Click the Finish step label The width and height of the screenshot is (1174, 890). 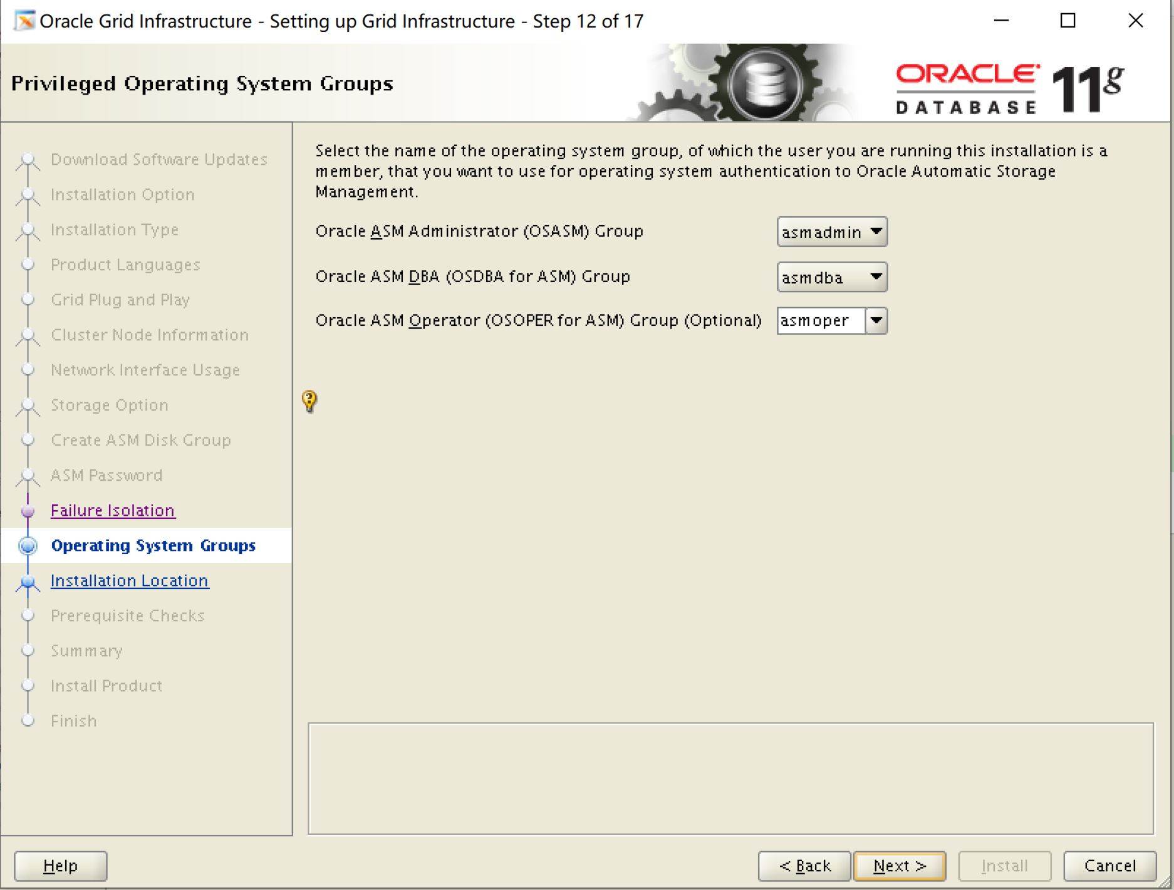point(74,721)
